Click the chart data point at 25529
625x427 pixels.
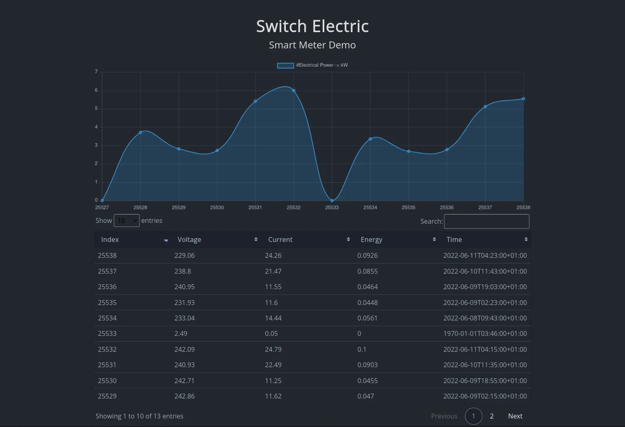pos(179,149)
